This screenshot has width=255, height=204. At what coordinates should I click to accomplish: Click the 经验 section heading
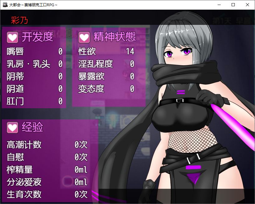tap(32, 127)
